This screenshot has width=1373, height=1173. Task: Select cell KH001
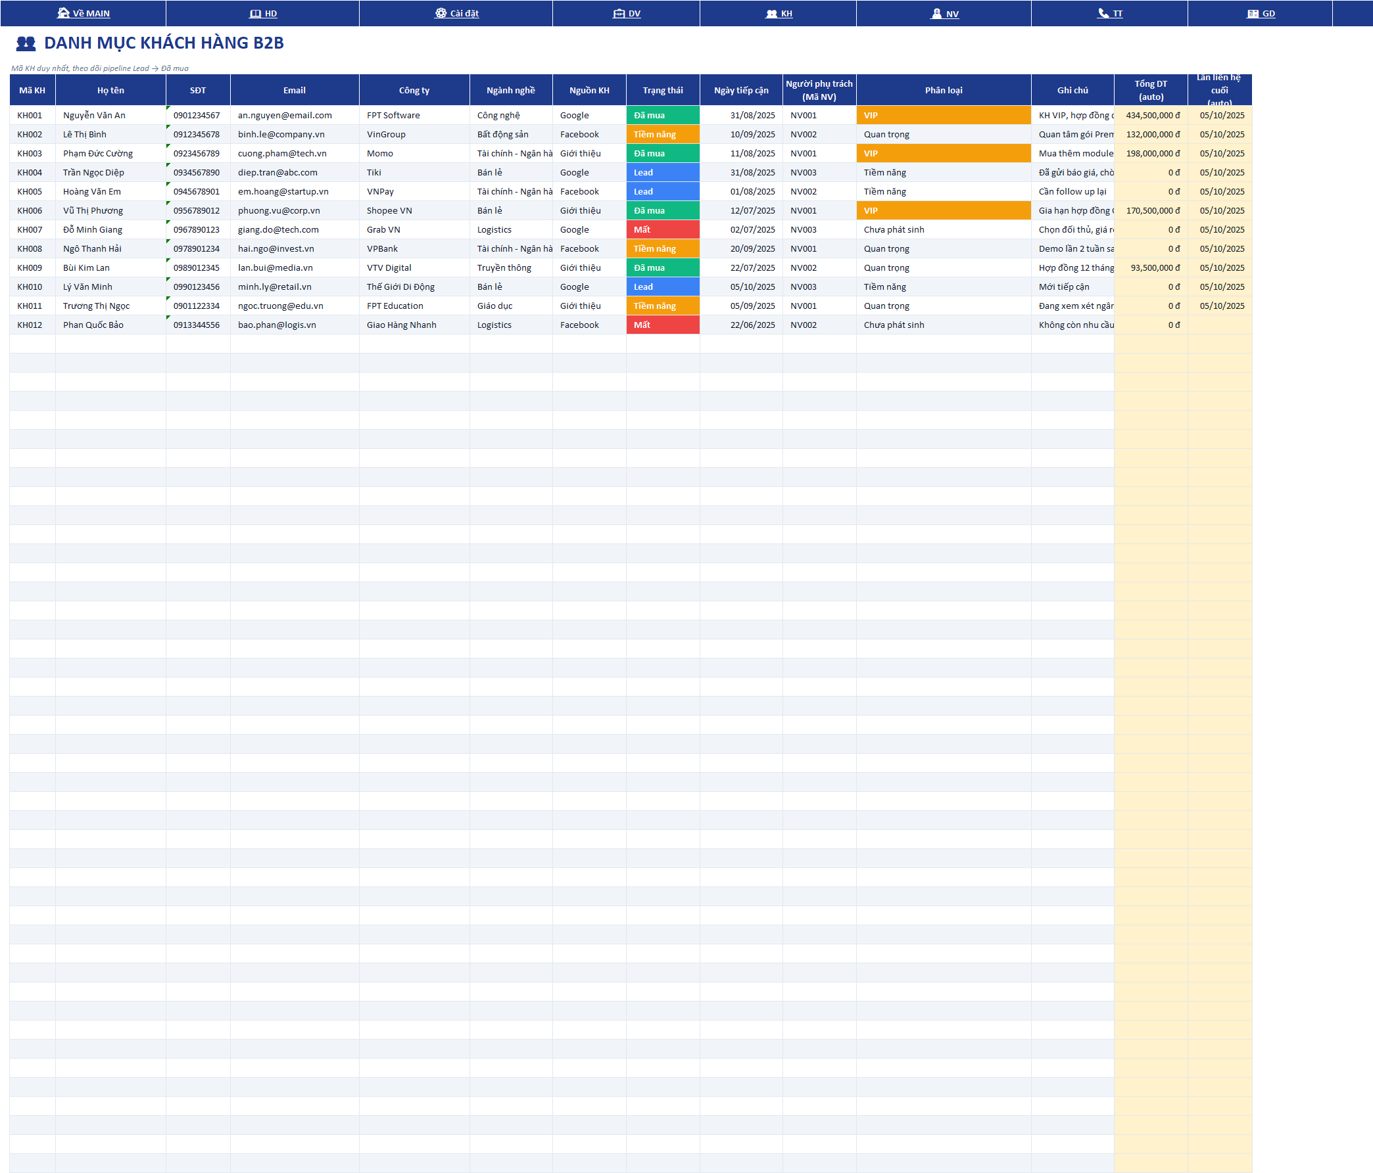[32, 115]
